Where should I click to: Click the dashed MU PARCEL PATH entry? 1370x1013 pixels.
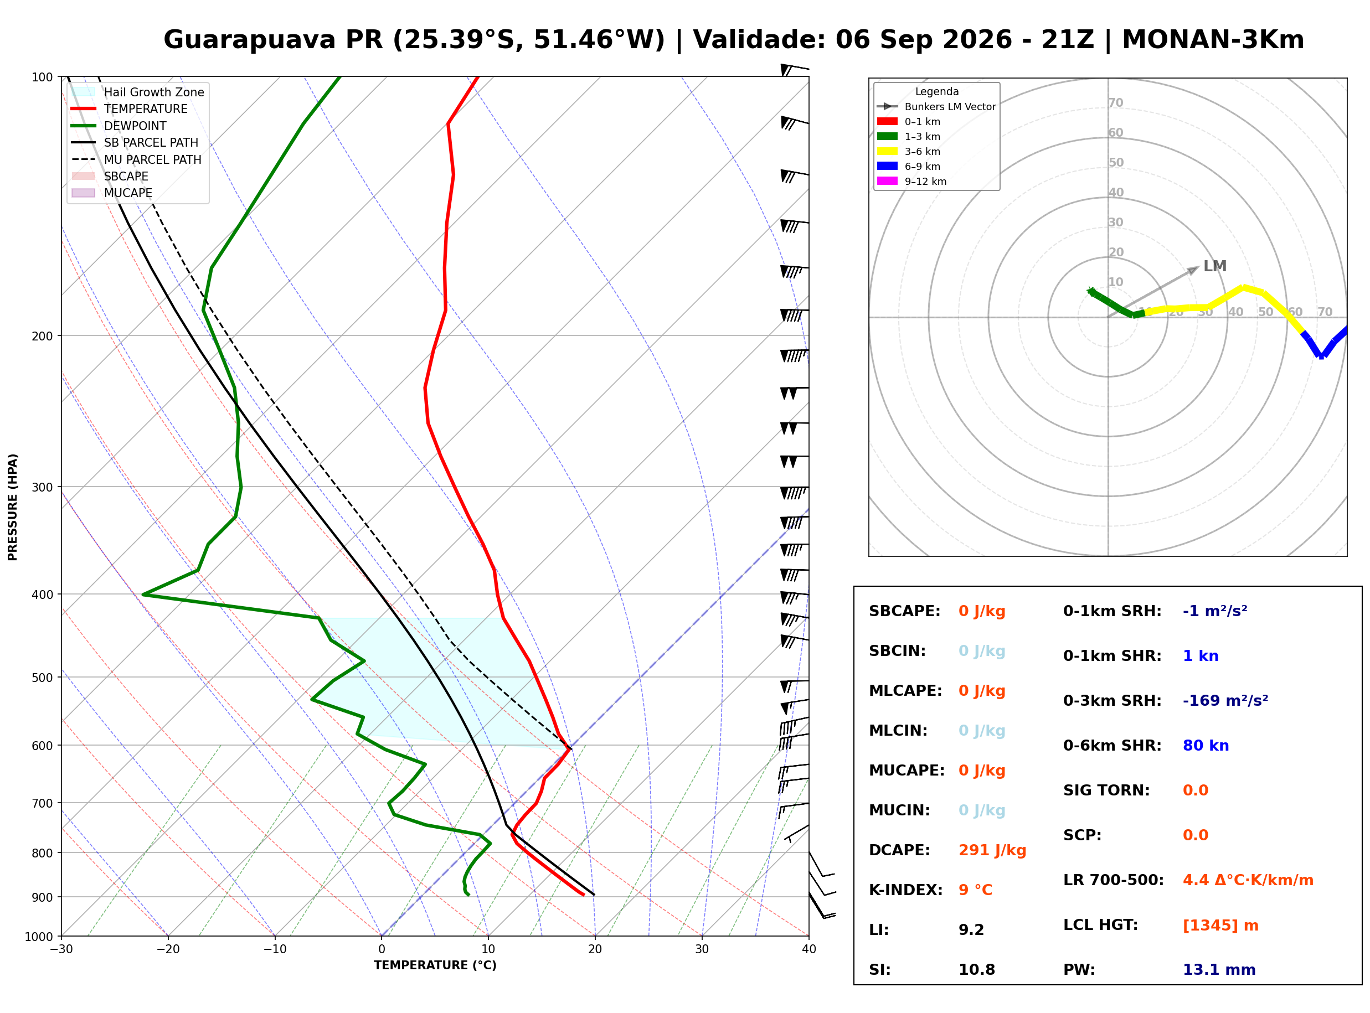coord(136,159)
